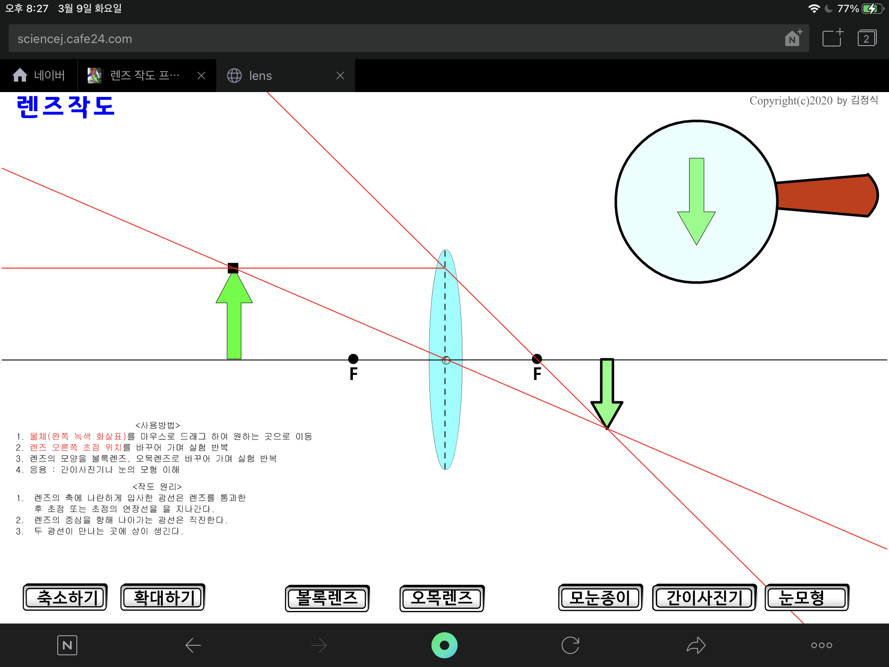Click the right focal point F dot
This screenshot has height=667, width=889.
tap(537, 359)
